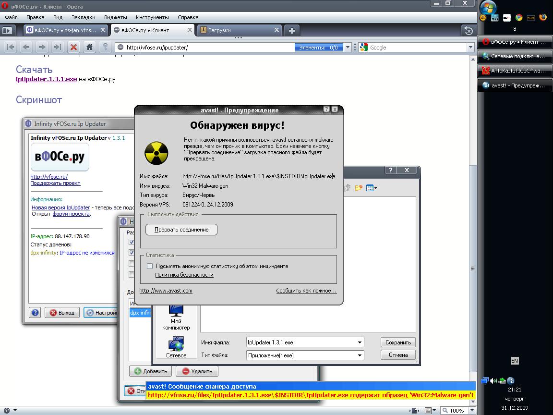Viewport: 553px width, 415px height.
Task: Toggle the Opera side panel icon
Action: (x=7, y=30)
